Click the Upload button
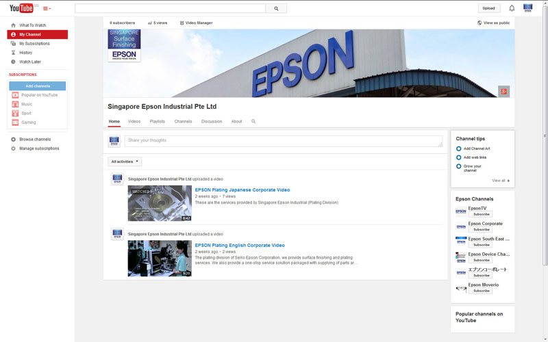Viewport: 548px width, 342px height. 488,8
